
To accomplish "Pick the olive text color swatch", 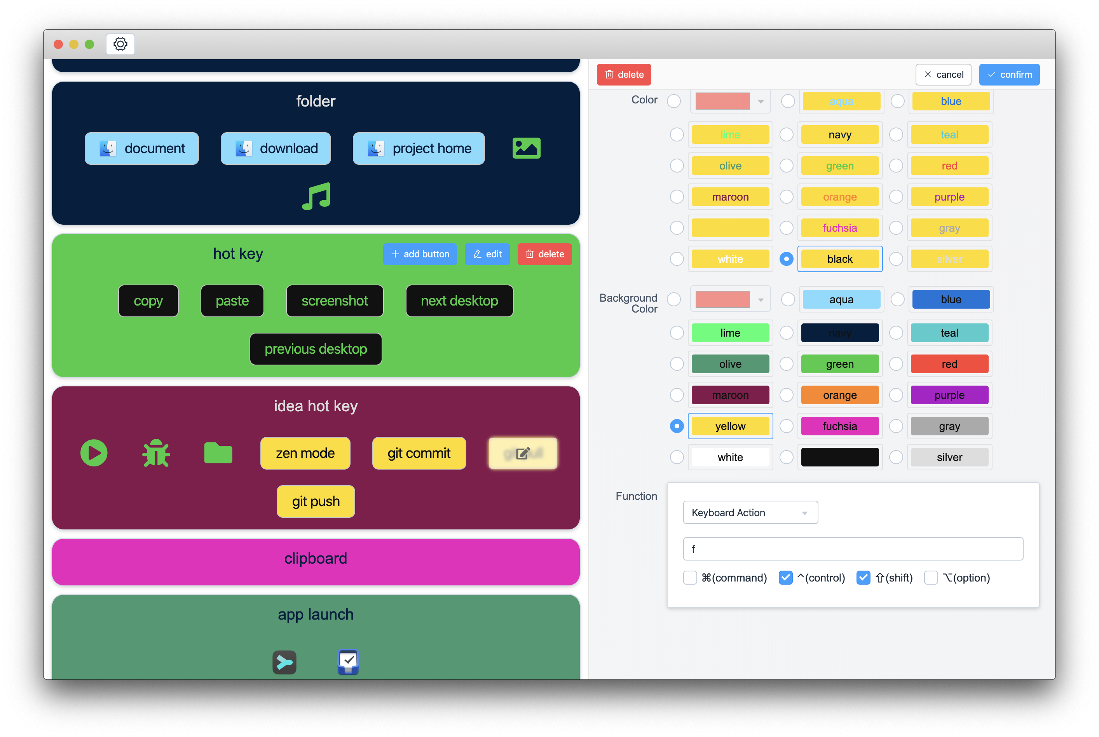I will click(x=730, y=166).
